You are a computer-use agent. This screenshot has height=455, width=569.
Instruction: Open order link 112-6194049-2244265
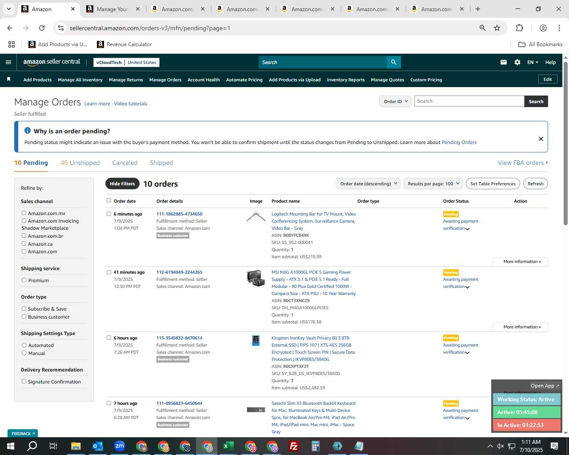point(179,272)
